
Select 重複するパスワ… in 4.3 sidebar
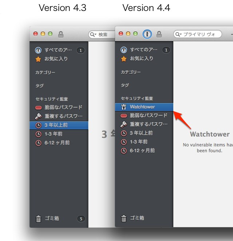59,116
